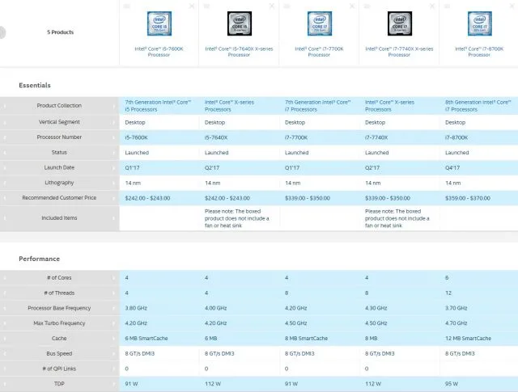
Task: Select the Cache row label
Action: 59,339
